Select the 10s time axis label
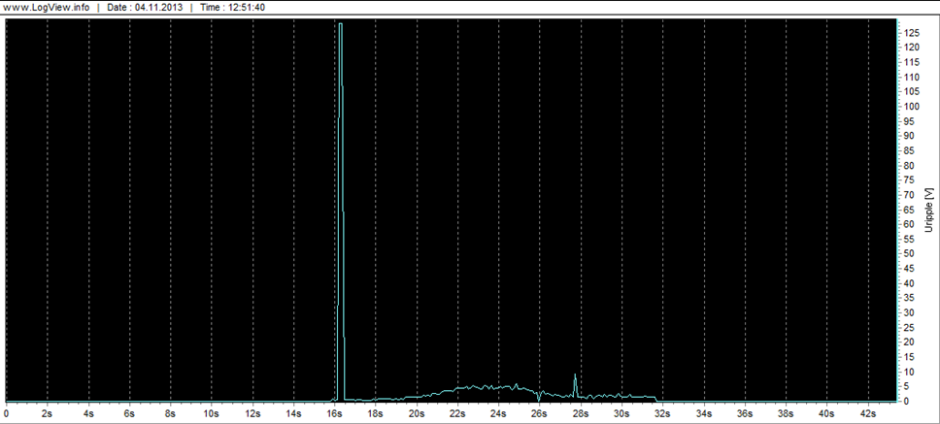The image size is (940, 424). pyautogui.click(x=212, y=413)
